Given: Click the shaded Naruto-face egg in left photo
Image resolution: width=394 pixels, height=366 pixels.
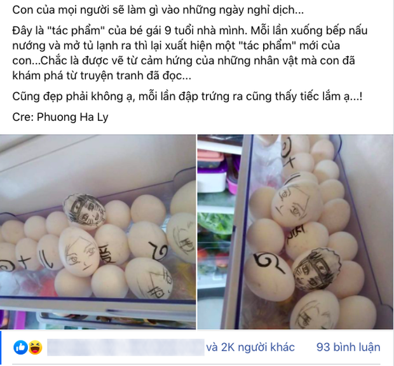Looking at the screenshot, I should click(x=84, y=212).
